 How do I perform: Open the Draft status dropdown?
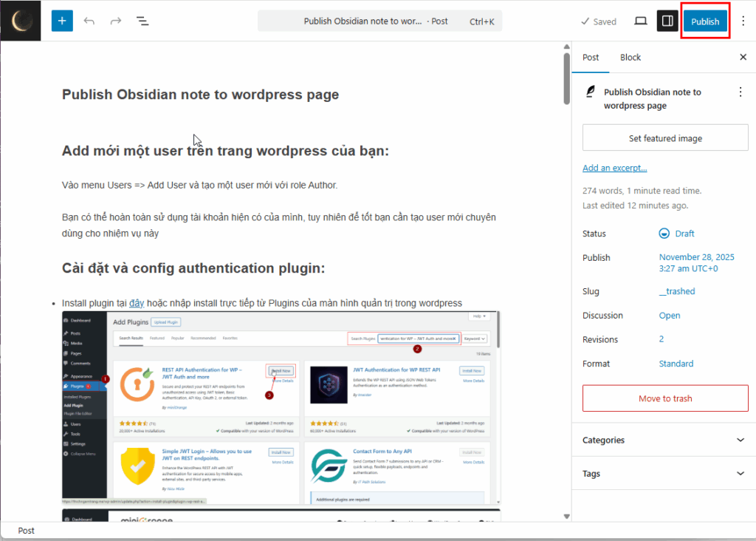(x=677, y=234)
